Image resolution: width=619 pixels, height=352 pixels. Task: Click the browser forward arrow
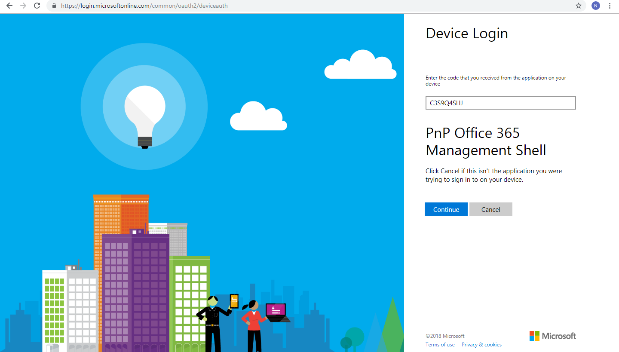click(x=23, y=6)
